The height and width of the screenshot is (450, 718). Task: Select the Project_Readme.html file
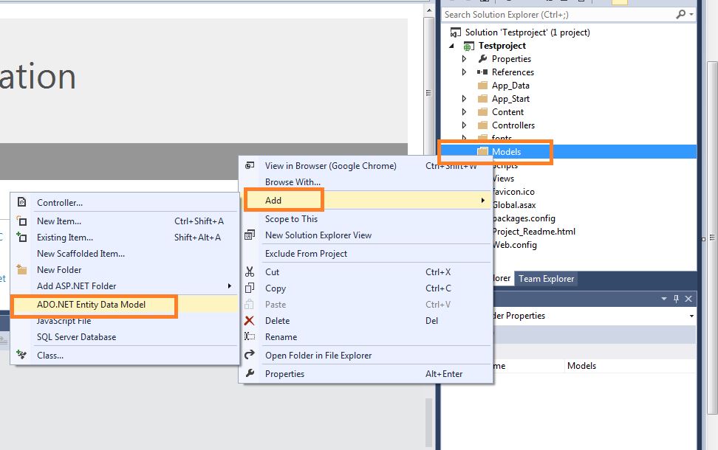coord(534,232)
